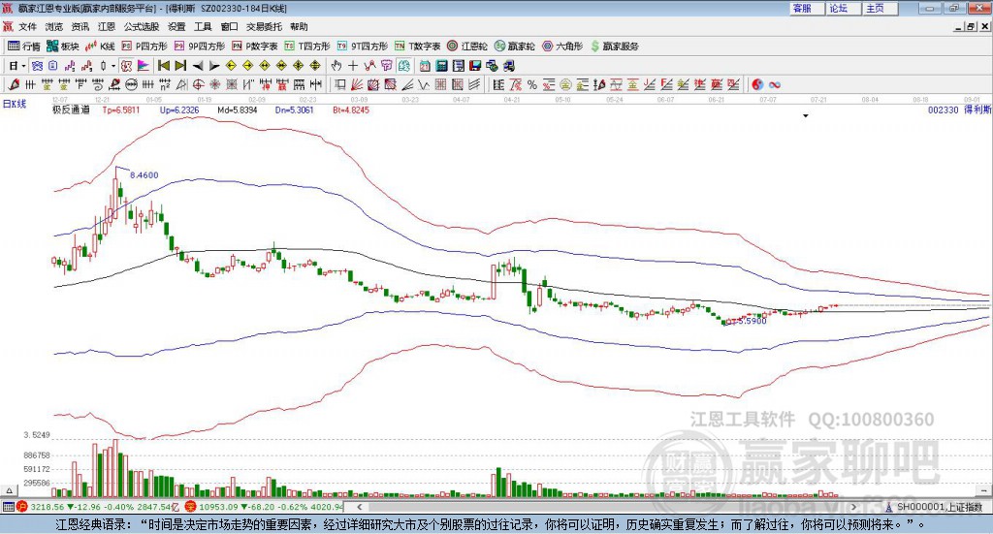
Task: Click the 深 Shenzhen index status icon
Action: click(191, 507)
